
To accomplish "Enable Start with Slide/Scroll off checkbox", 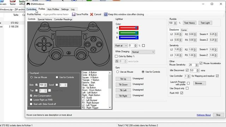I will coord(31,104).
